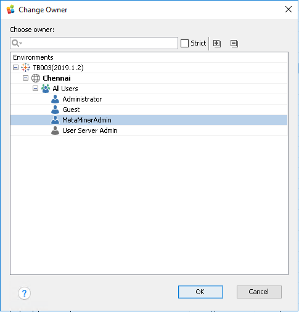Click the Expand All tree icon

pos(217,44)
